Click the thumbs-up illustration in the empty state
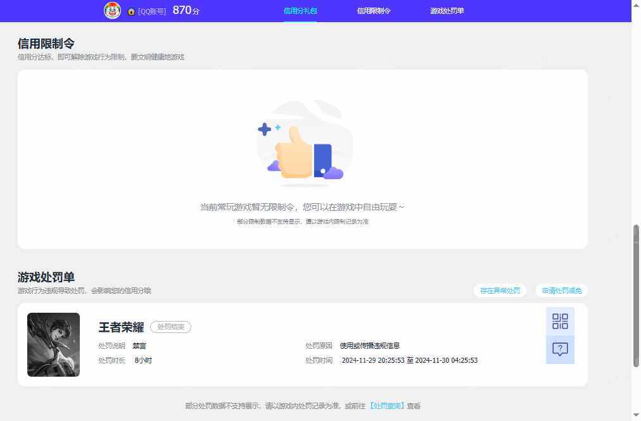Screen dimensions: 641x421 tap(305, 143)
